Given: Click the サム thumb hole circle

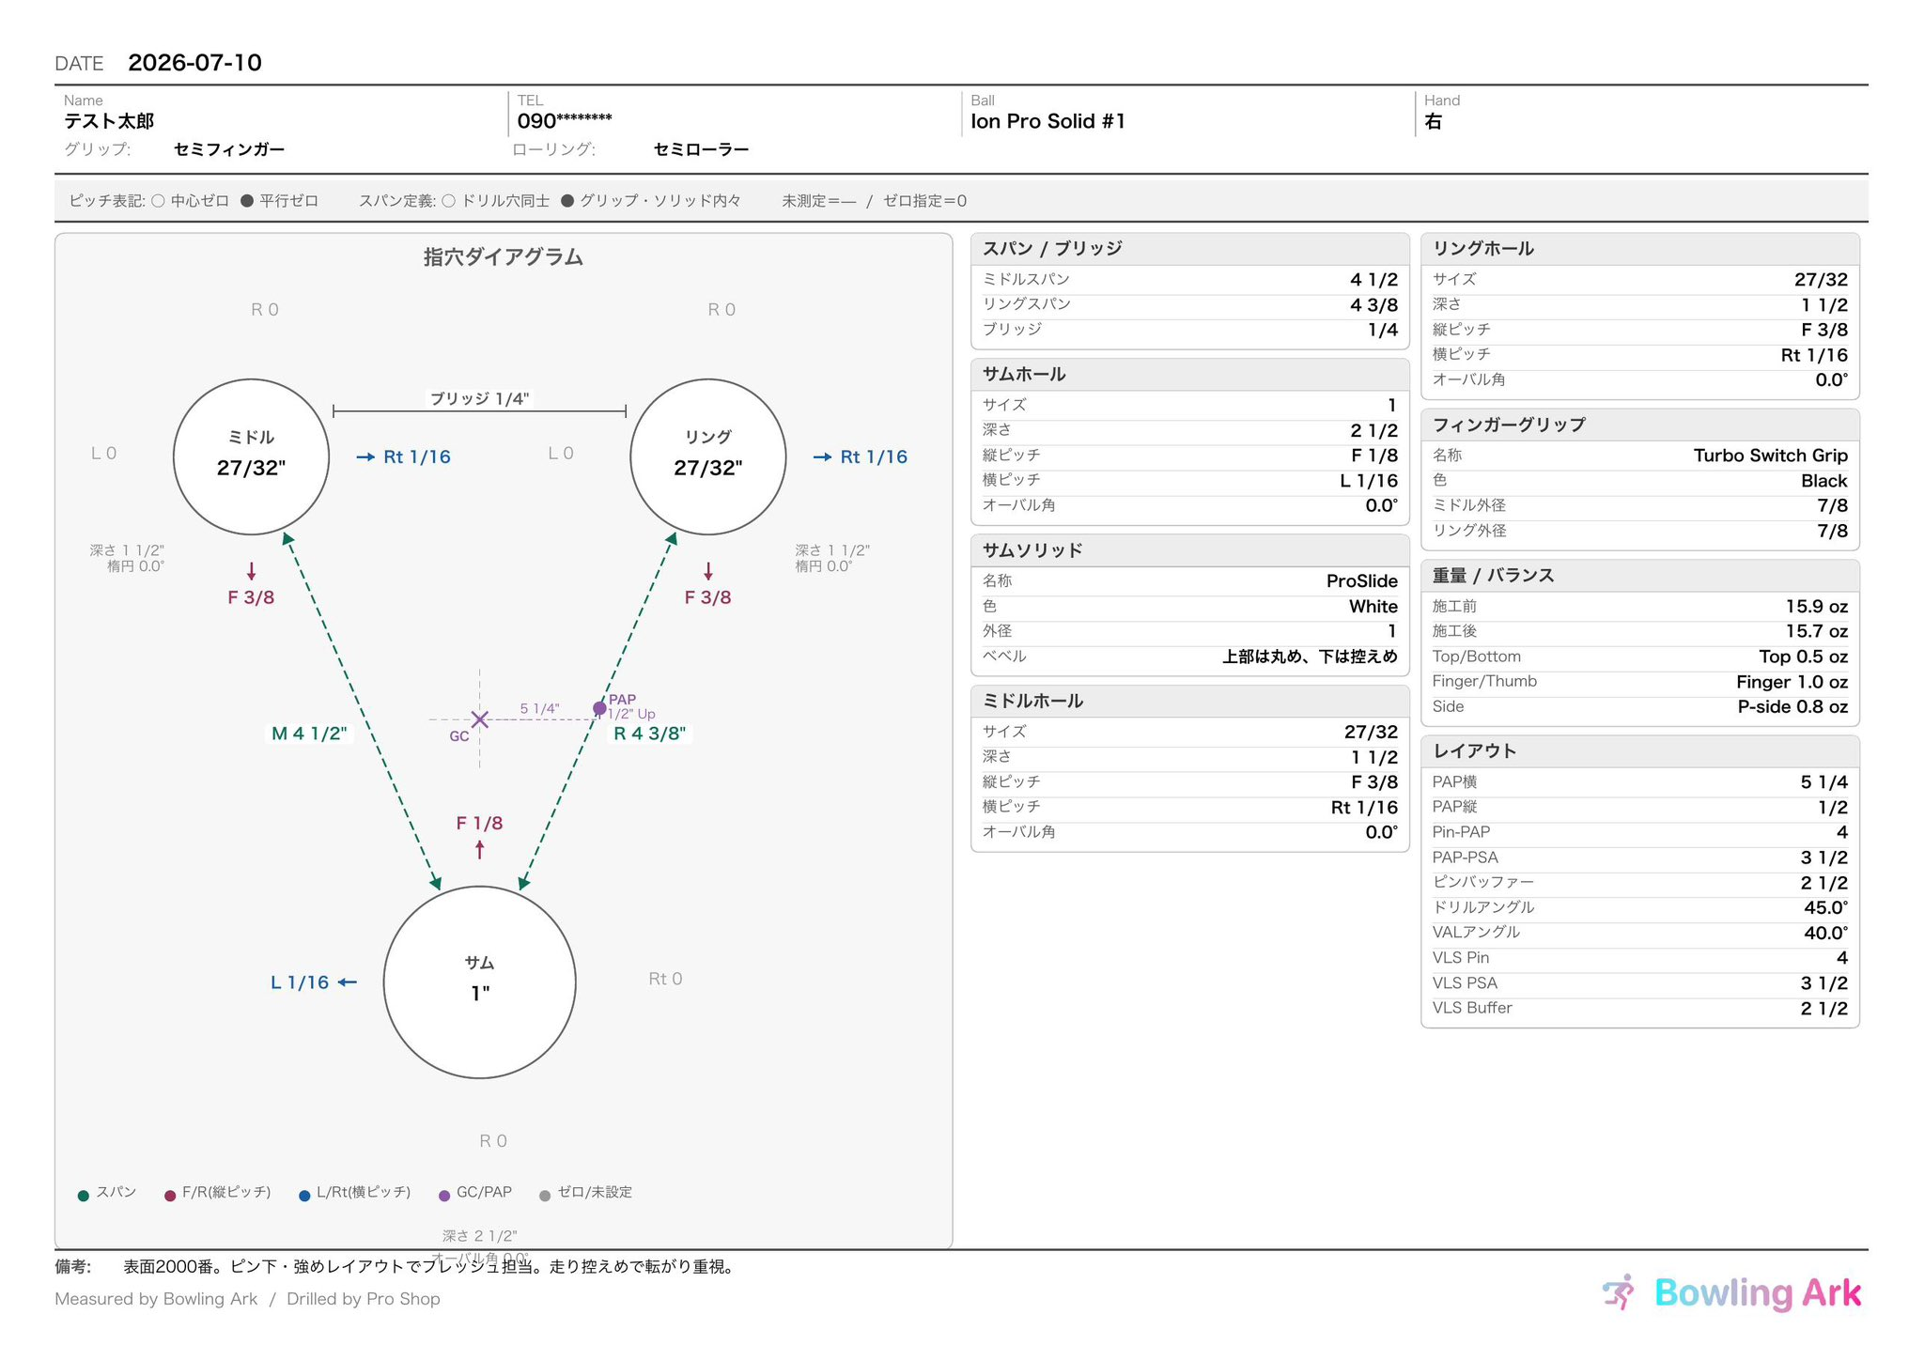Looking at the screenshot, I should tap(480, 982).
